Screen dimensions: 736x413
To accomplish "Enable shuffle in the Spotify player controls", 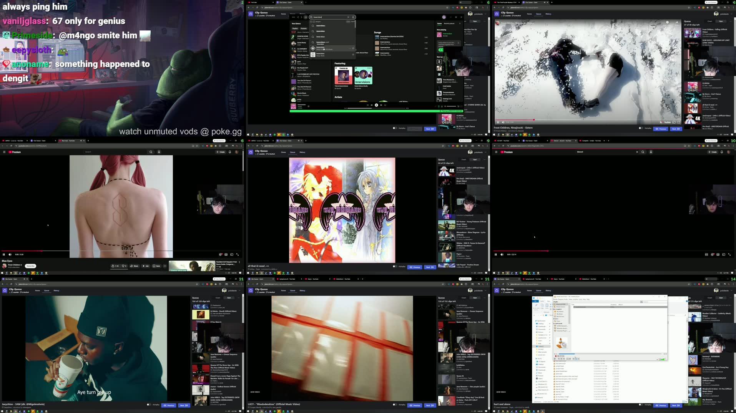I will pyautogui.click(x=367, y=105).
